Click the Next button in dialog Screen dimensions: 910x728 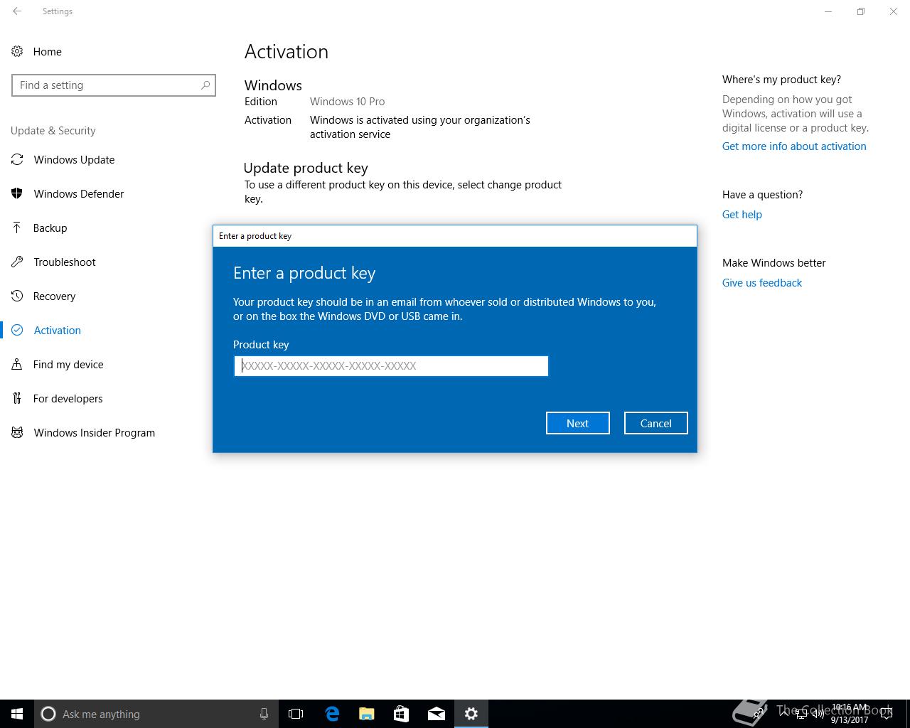[578, 423]
